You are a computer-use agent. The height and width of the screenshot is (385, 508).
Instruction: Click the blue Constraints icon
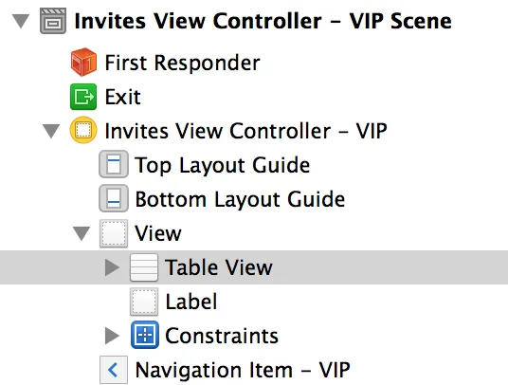(145, 335)
